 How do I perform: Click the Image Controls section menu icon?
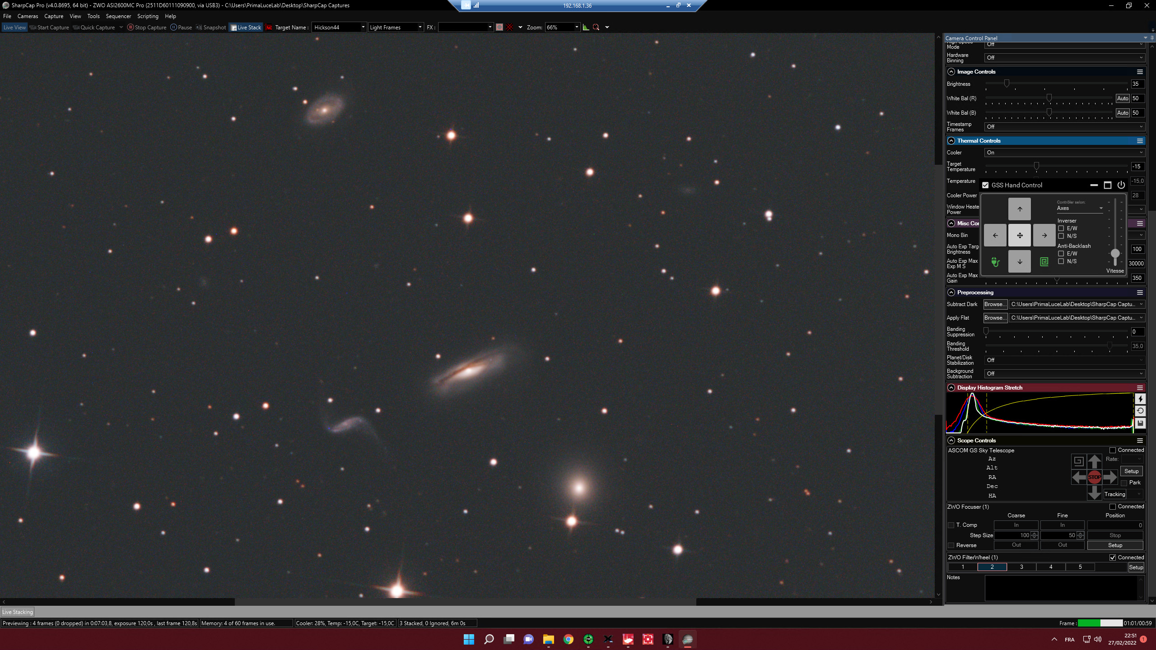click(1140, 72)
